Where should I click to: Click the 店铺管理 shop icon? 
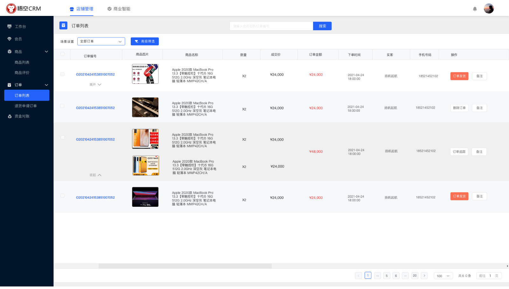(72, 9)
